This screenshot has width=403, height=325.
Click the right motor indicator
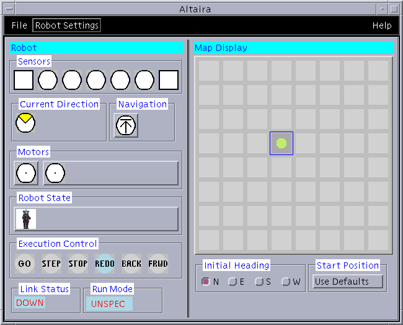point(55,173)
